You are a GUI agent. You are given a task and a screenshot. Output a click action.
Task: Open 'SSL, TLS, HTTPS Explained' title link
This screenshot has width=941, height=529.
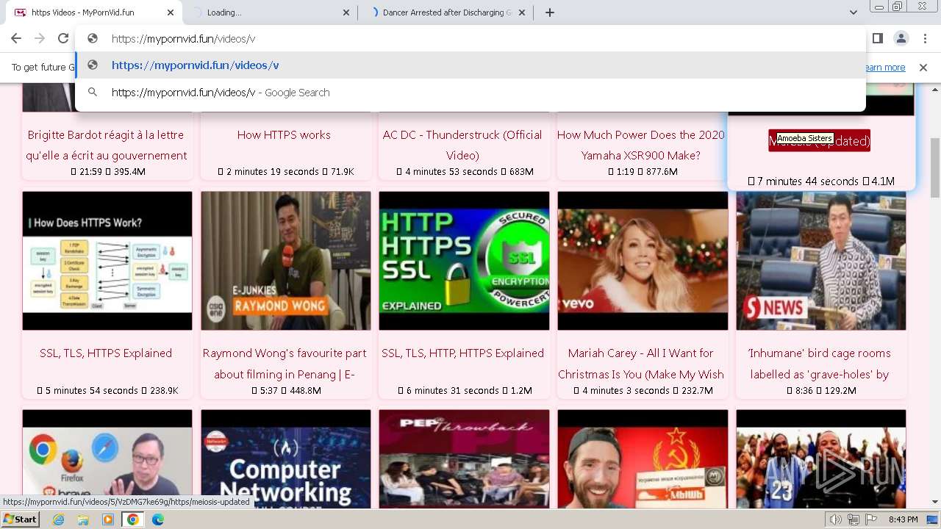pos(106,353)
